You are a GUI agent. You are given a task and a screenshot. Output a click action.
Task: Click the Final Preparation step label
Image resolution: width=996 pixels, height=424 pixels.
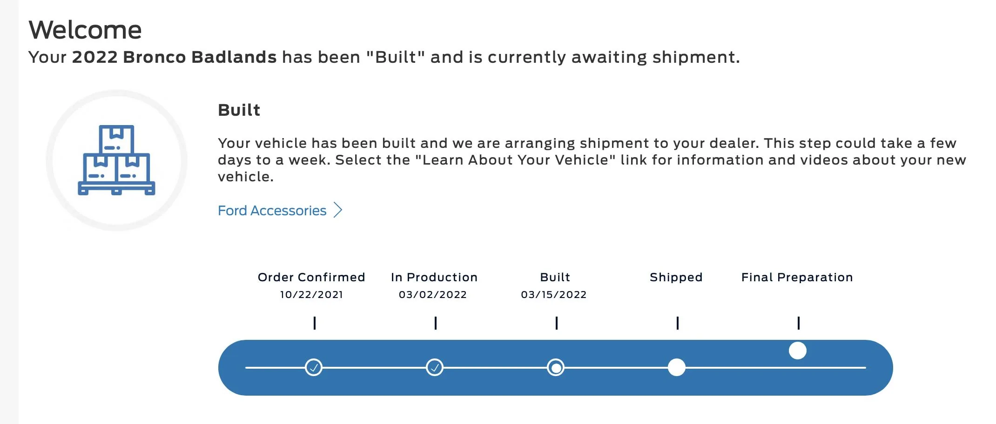[797, 278]
